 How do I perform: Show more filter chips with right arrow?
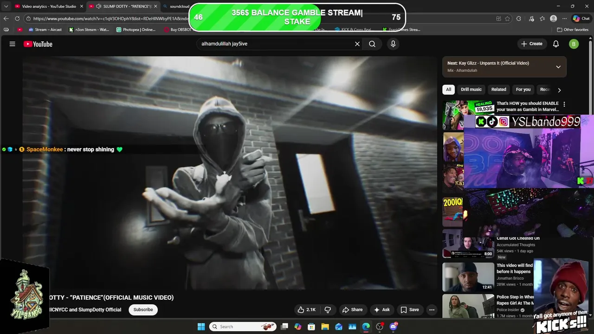coord(559,90)
